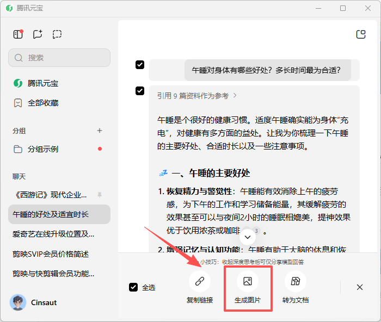Click the scroll-to-bottom chevron button
The image size is (381, 322).
tap(247, 237)
